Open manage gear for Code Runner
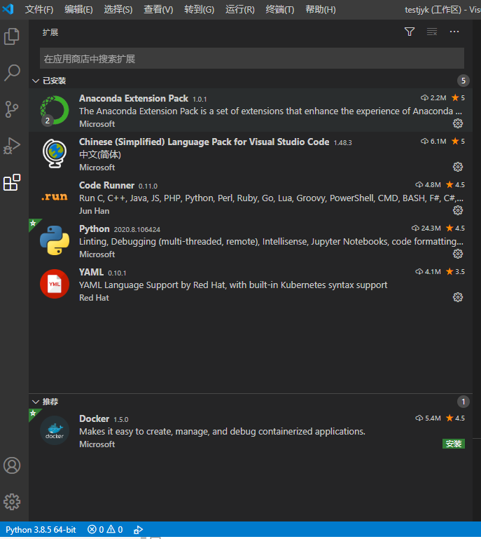 point(458,210)
